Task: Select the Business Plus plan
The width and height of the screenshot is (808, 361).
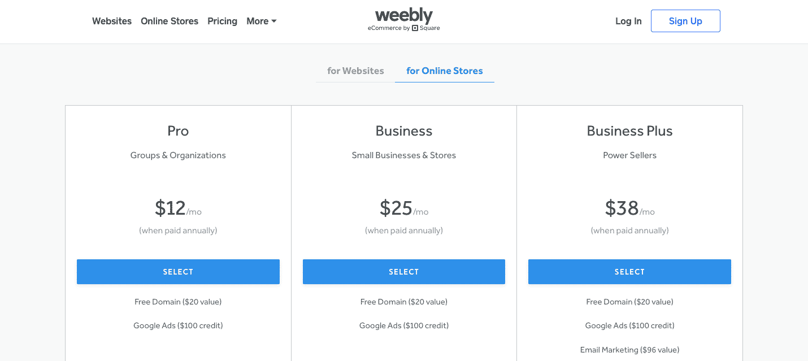Action: [629, 272]
